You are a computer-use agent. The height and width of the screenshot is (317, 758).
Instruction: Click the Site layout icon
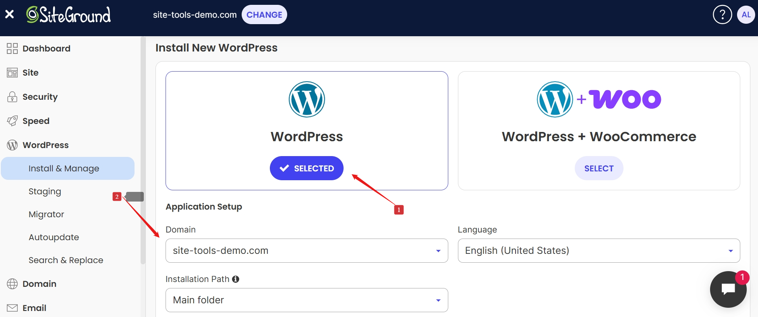tap(12, 72)
